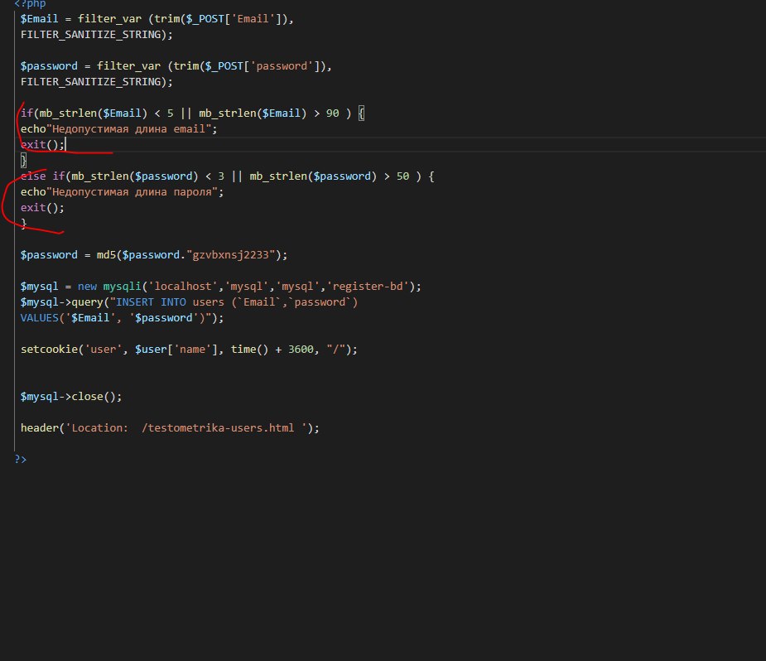
Task: Click the setcookie('user'...) line
Action: point(189,350)
